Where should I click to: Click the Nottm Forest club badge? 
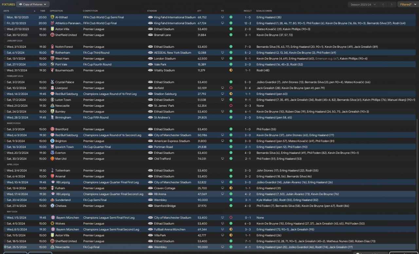click(52, 46)
